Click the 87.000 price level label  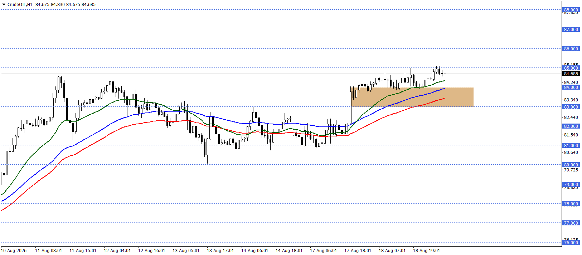(571, 29)
